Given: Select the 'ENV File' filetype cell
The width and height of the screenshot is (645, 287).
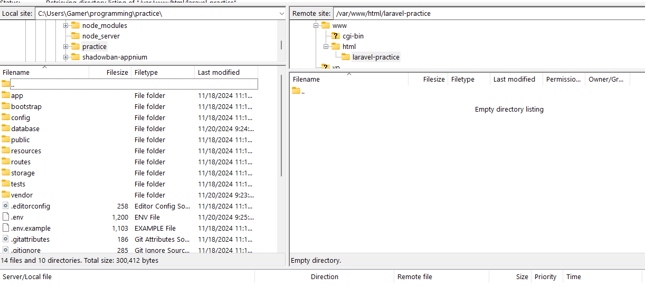Looking at the screenshot, I should 147,217.
